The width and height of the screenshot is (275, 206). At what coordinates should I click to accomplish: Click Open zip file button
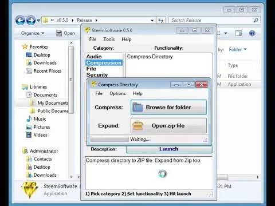tap(168, 126)
